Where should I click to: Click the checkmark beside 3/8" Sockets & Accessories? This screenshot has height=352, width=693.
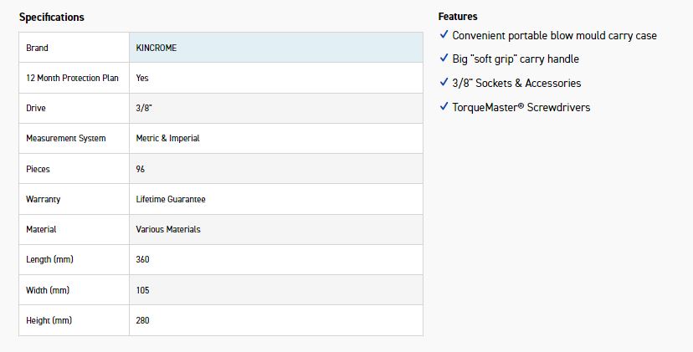444,83
